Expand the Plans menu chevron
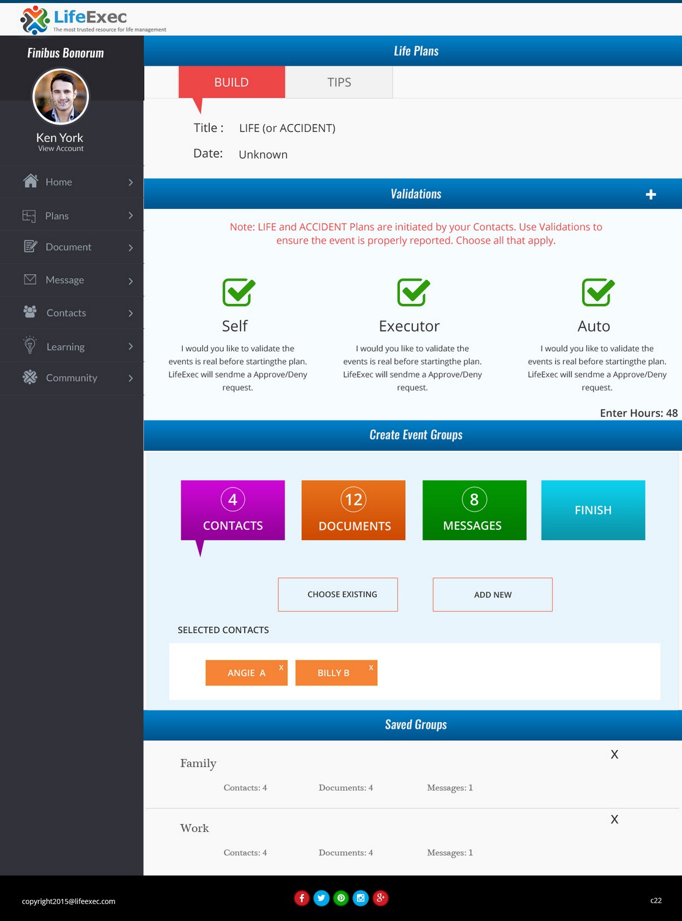The image size is (682, 921). click(x=131, y=216)
